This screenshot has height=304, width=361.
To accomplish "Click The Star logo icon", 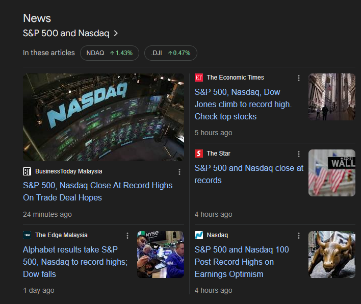I will [x=199, y=154].
